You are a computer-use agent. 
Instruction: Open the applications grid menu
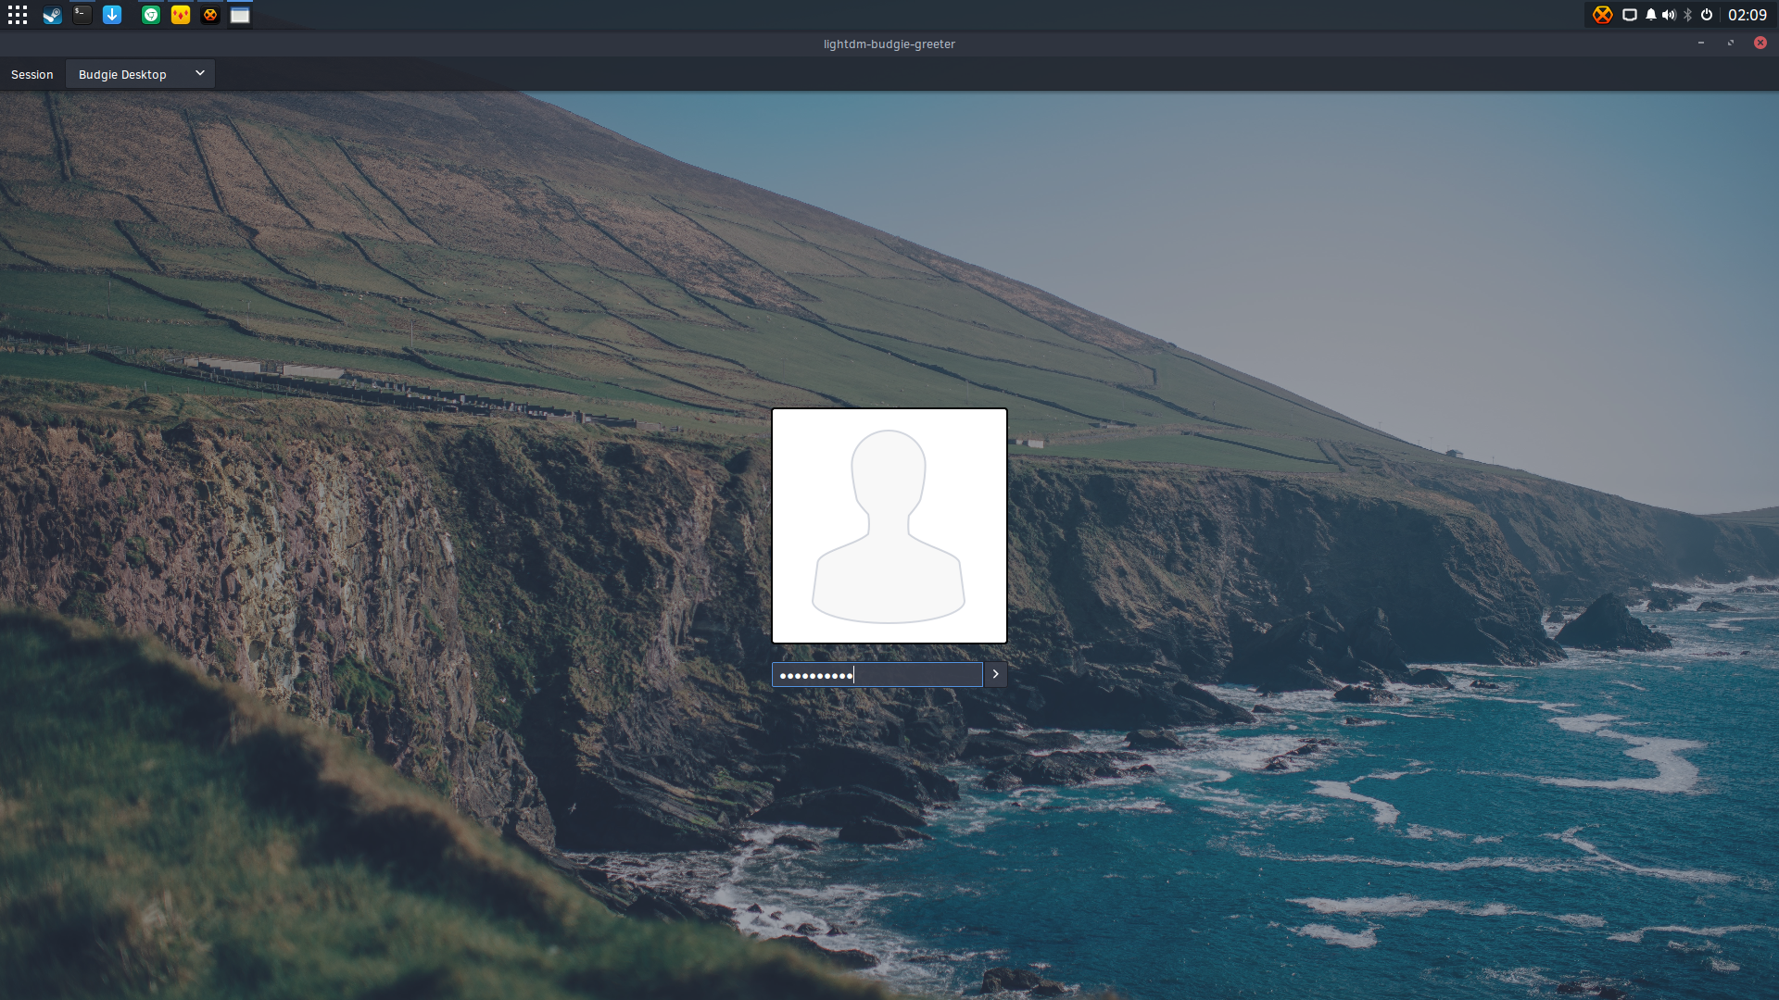coord(18,15)
